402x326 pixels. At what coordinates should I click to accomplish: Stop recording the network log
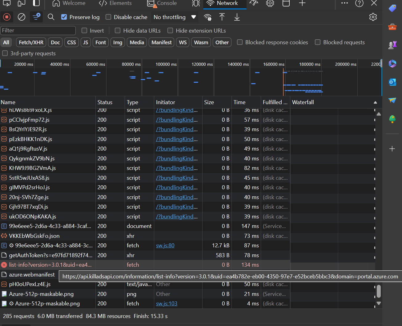[x=7, y=17]
